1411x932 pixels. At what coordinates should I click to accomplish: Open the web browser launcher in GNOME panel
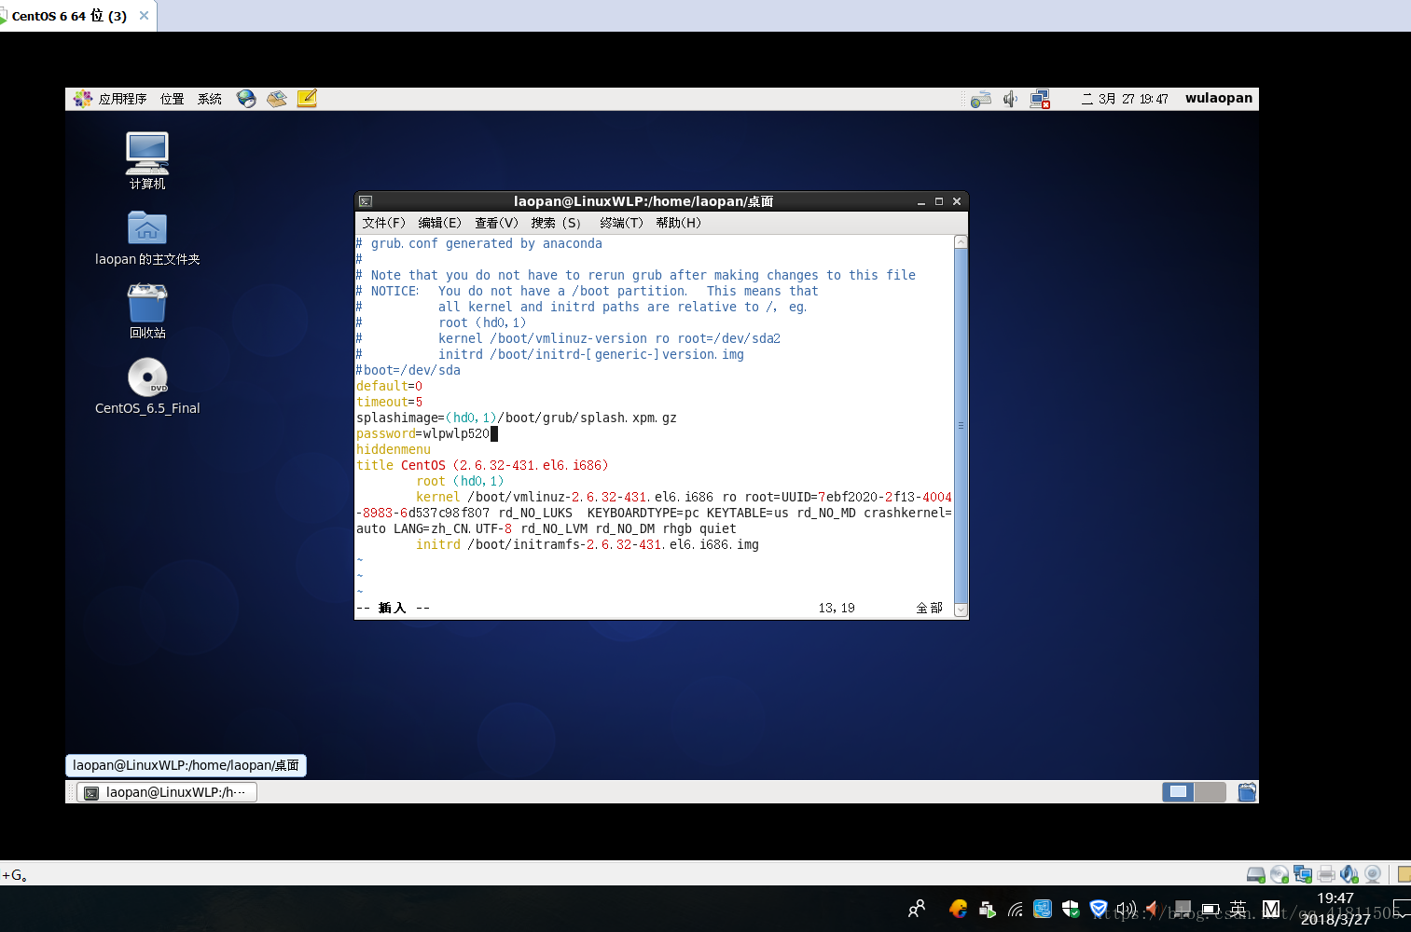point(246,99)
